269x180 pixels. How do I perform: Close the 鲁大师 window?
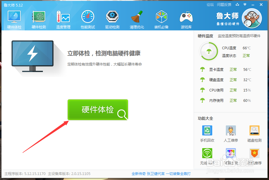click(x=261, y=5)
